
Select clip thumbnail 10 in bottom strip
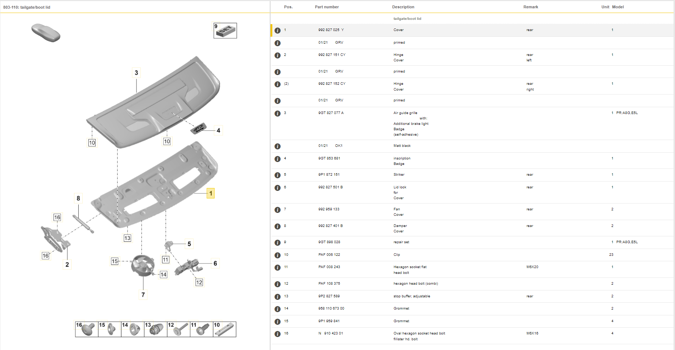pyautogui.click(x=225, y=329)
